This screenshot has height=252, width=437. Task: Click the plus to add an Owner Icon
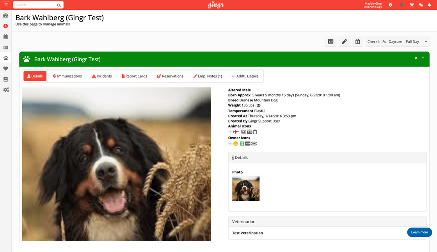(x=230, y=143)
